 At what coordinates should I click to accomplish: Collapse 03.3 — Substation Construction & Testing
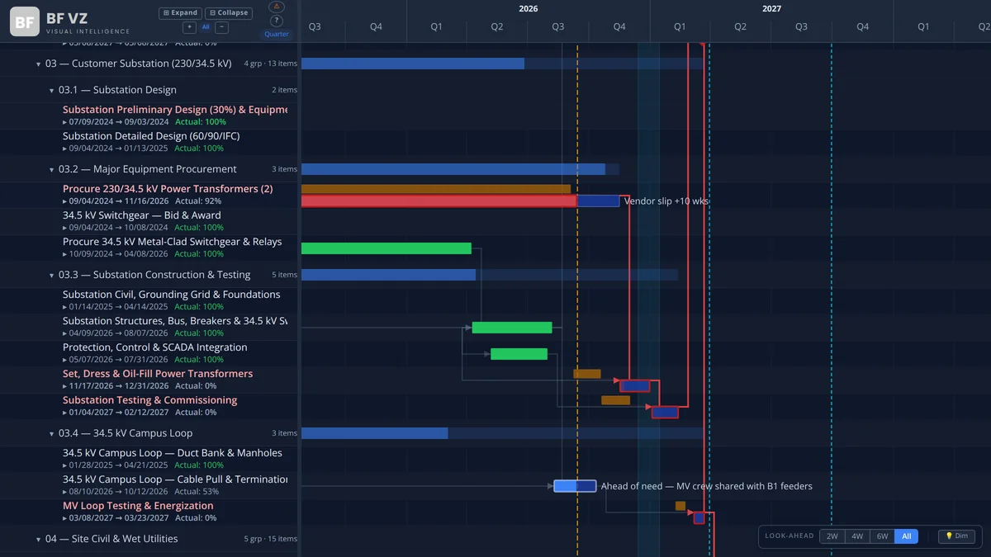pos(51,275)
